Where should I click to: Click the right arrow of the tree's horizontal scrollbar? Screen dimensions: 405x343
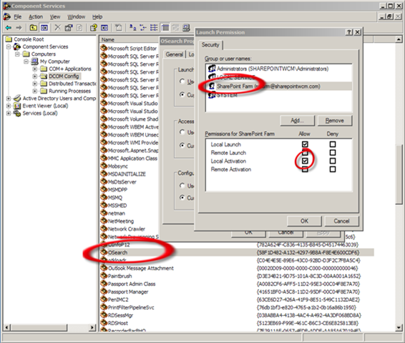coord(92,327)
